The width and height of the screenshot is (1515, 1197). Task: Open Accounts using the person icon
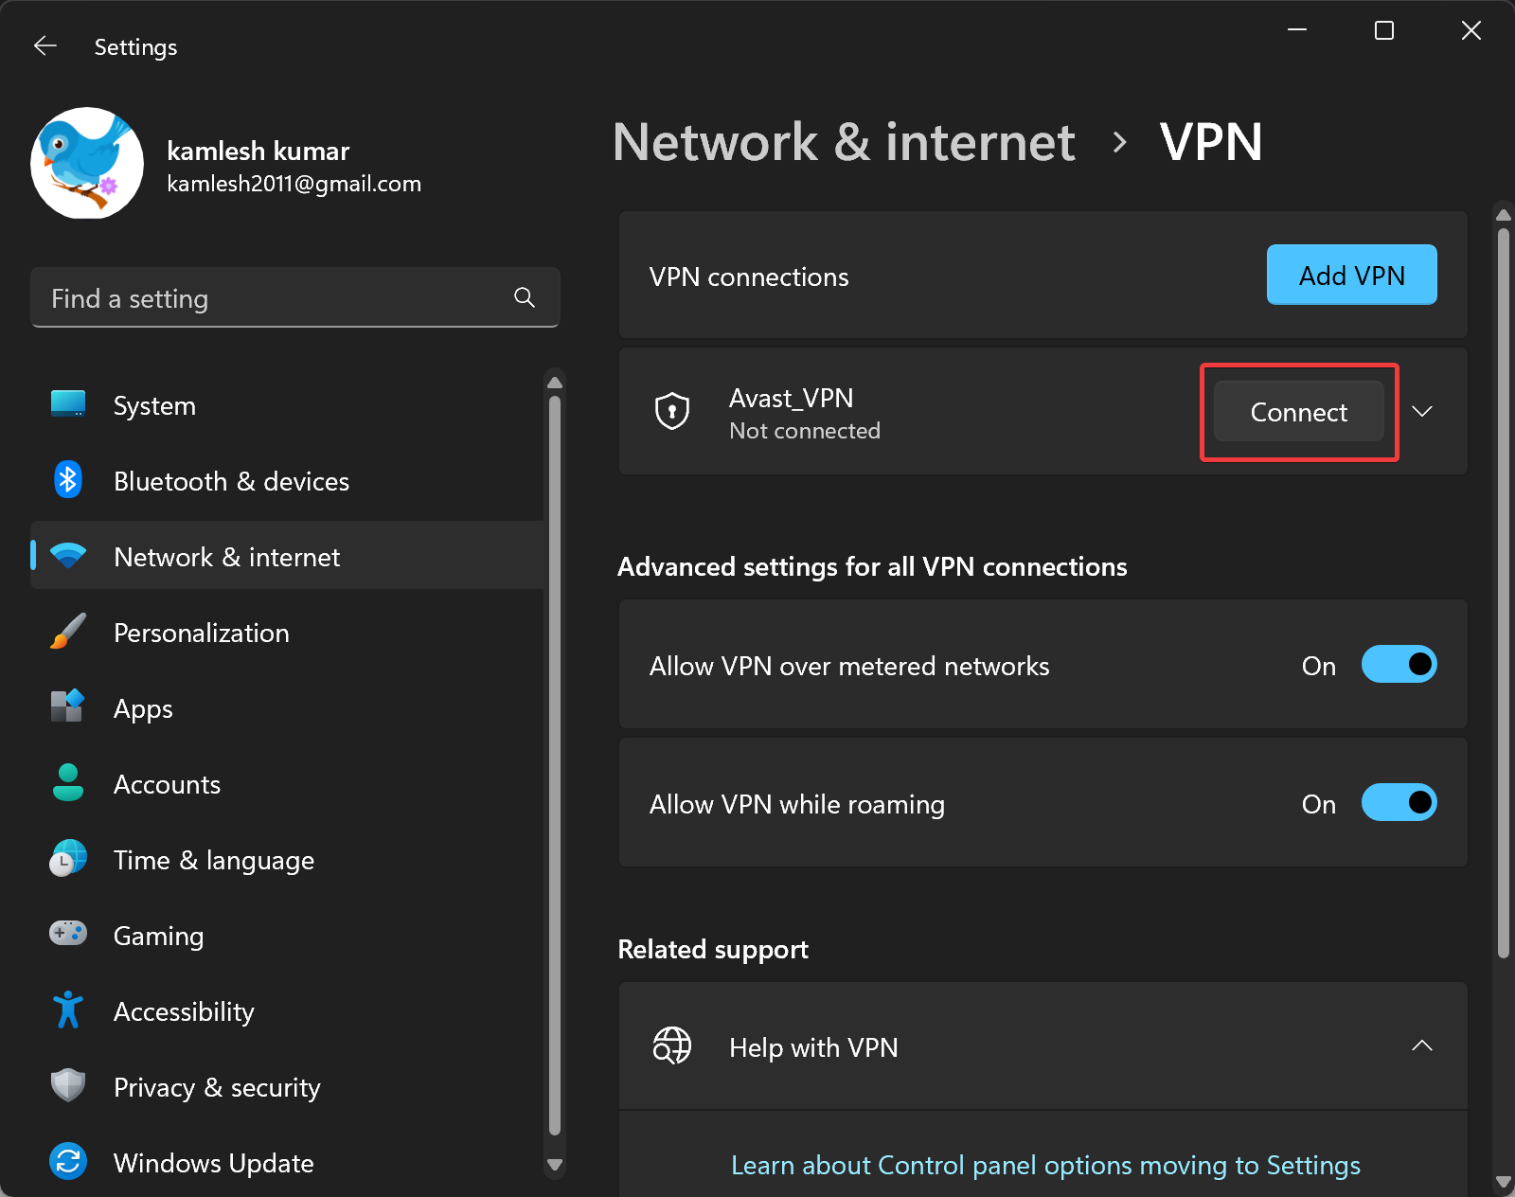(x=67, y=783)
